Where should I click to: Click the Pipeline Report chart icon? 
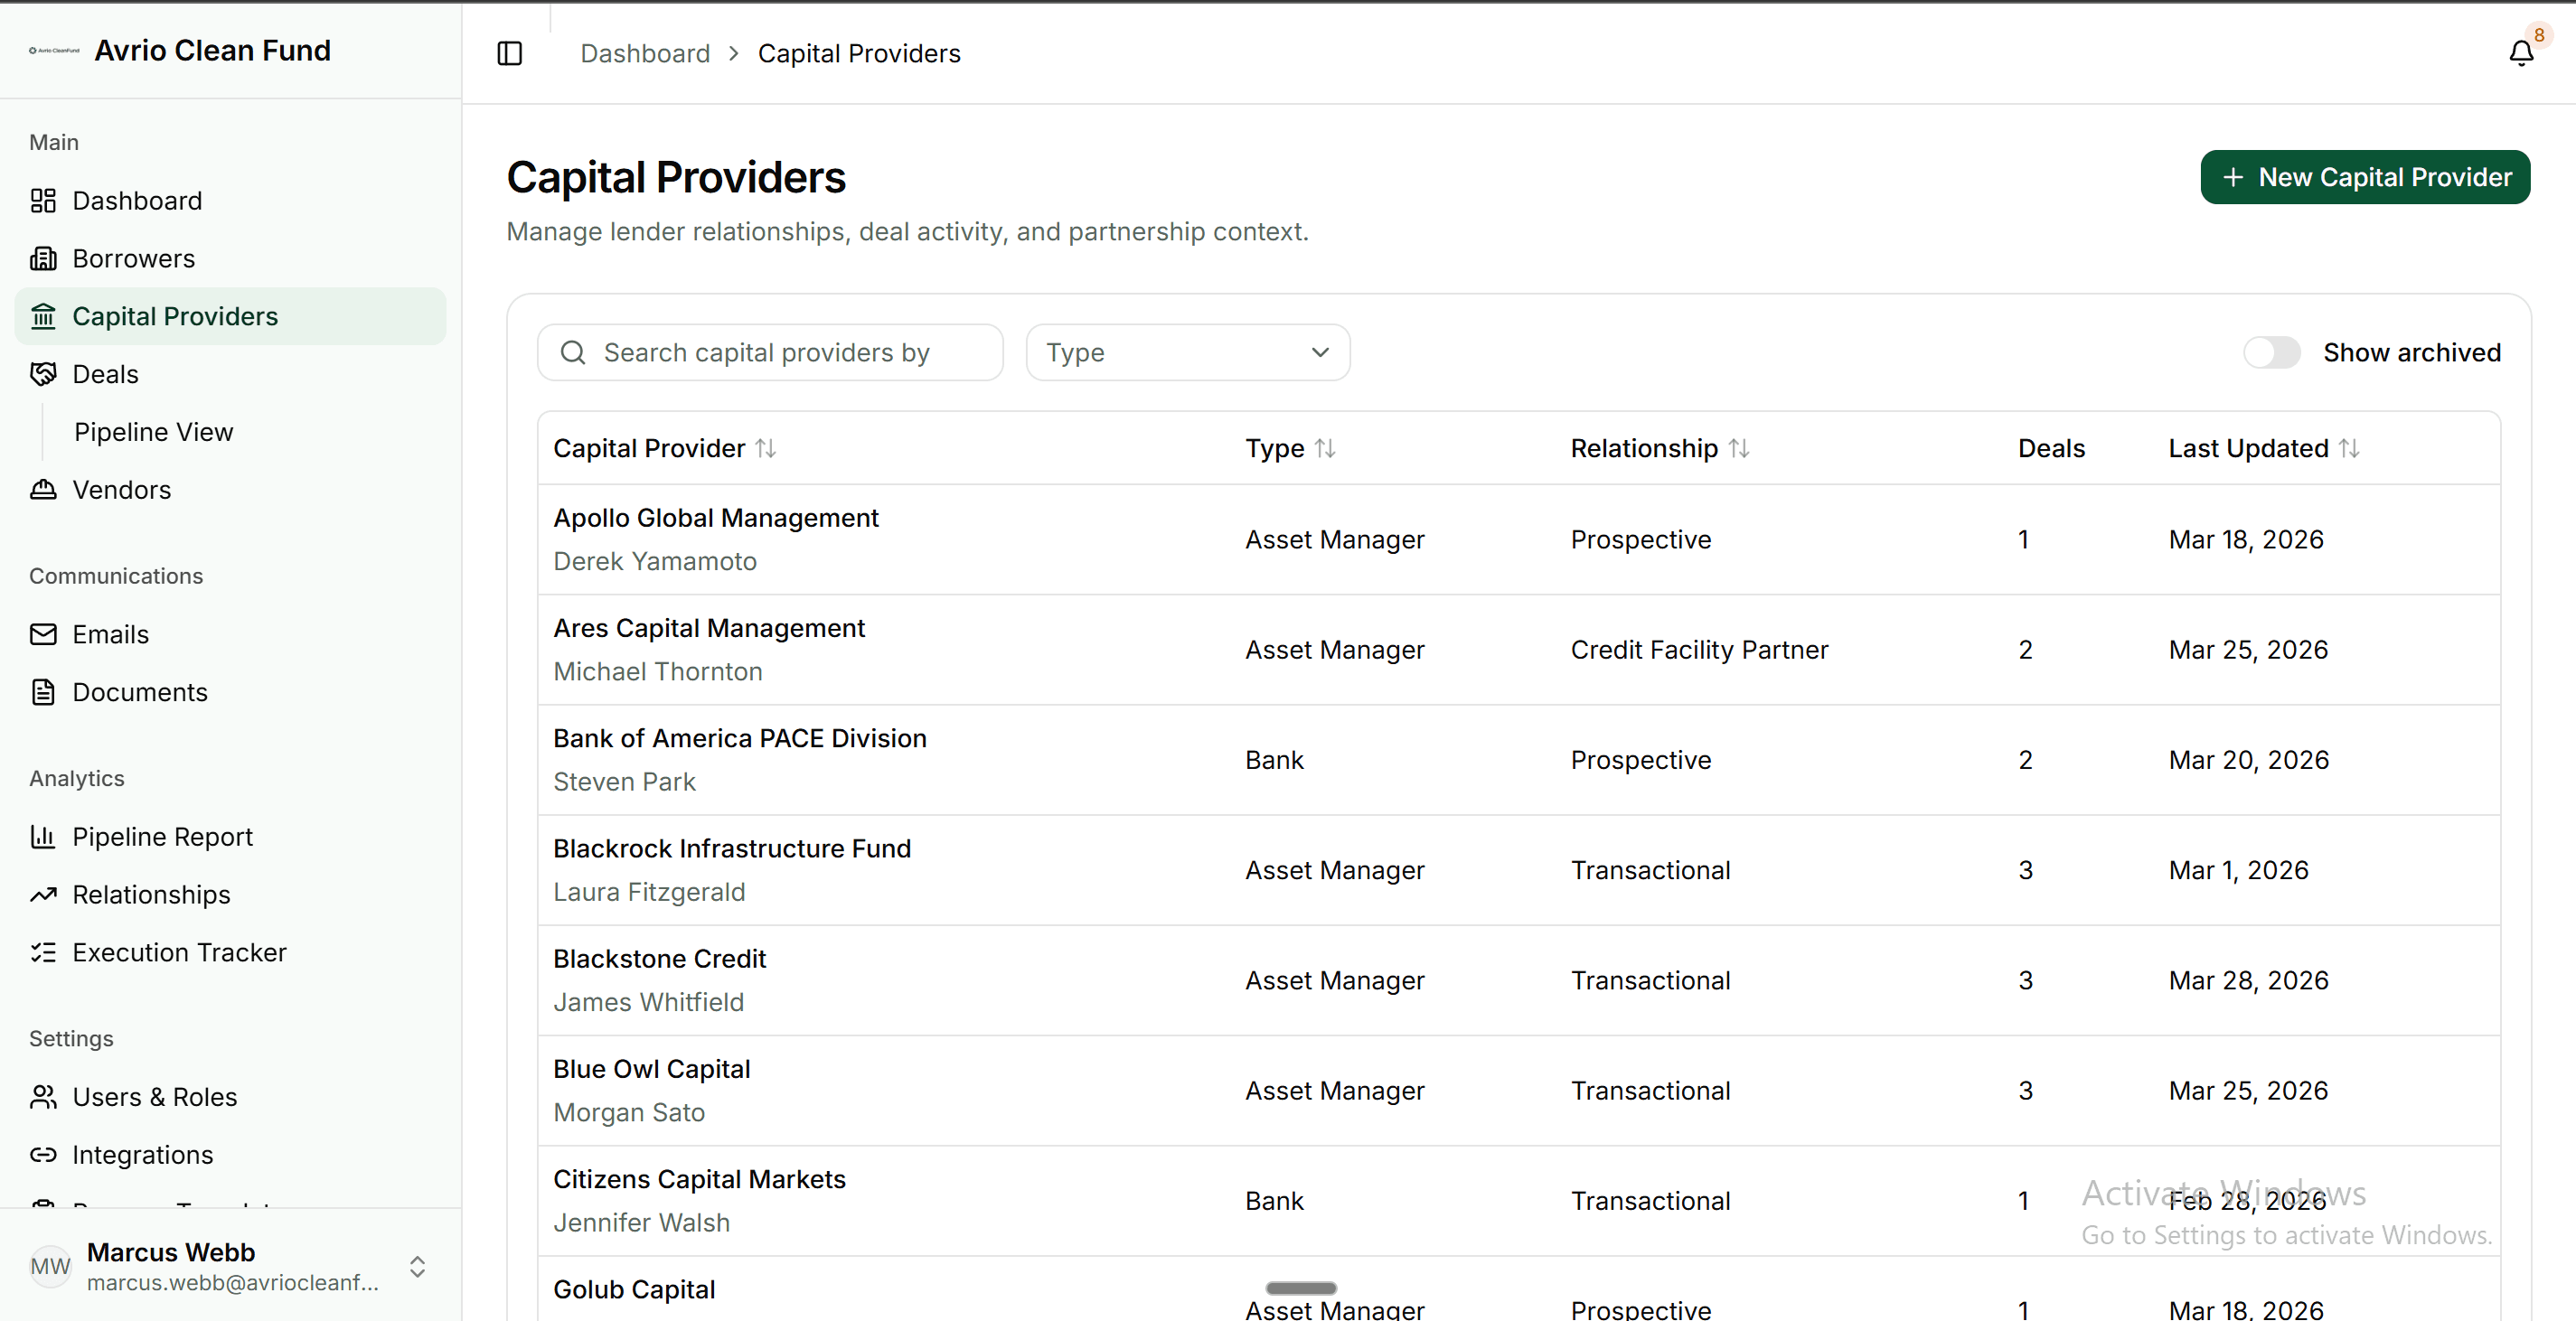tap(44, 836)
